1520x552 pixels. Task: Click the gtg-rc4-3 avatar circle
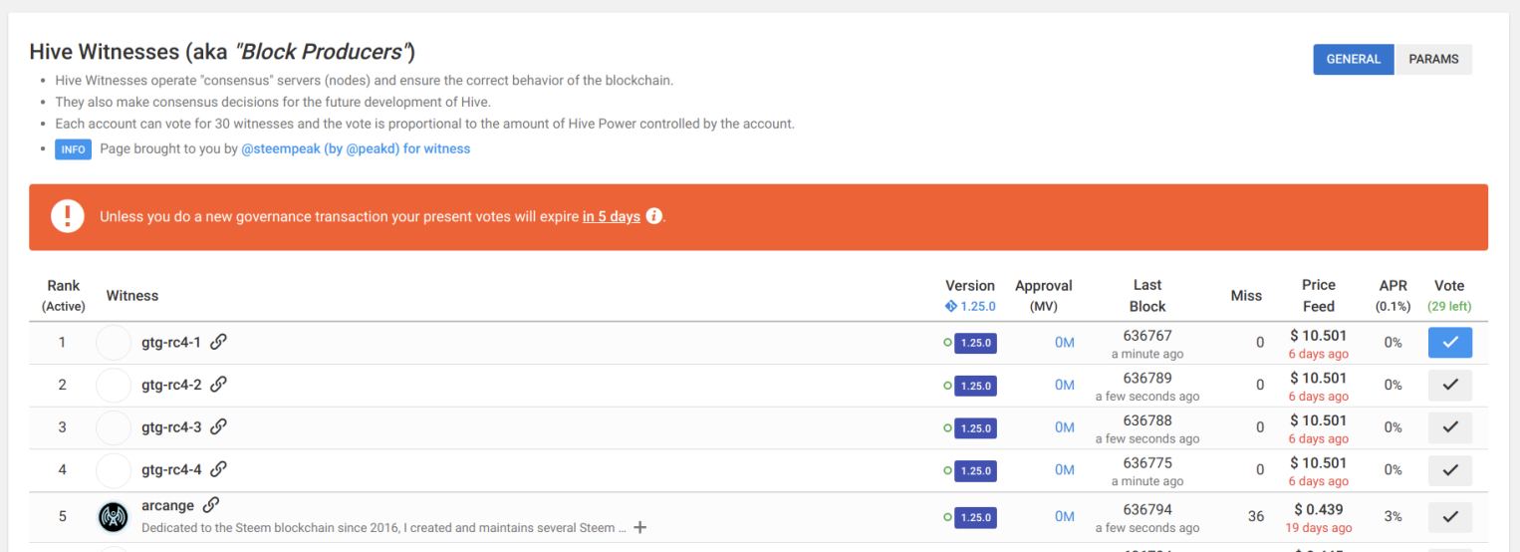click(114, 427)
